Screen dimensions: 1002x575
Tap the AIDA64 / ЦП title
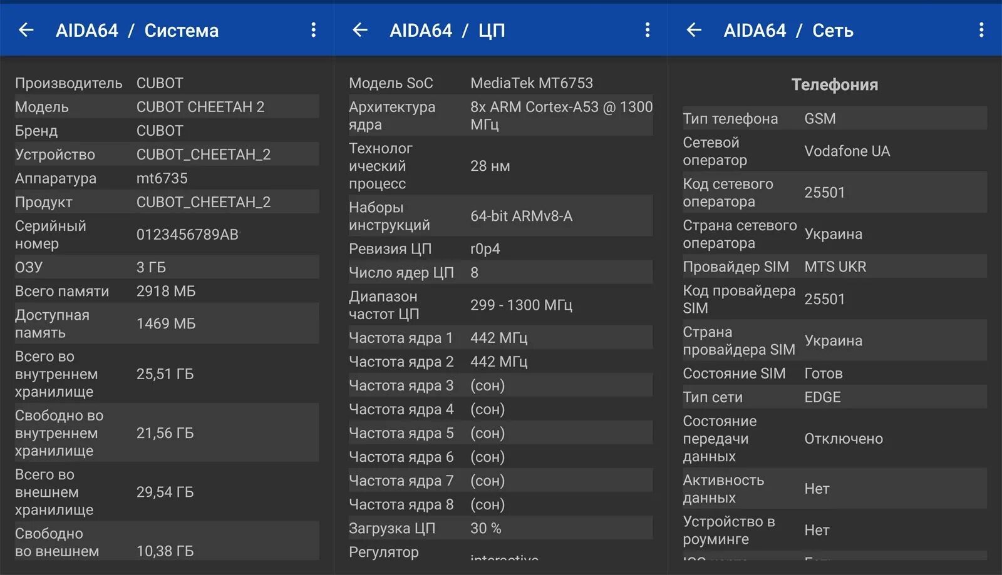[447, 31]
